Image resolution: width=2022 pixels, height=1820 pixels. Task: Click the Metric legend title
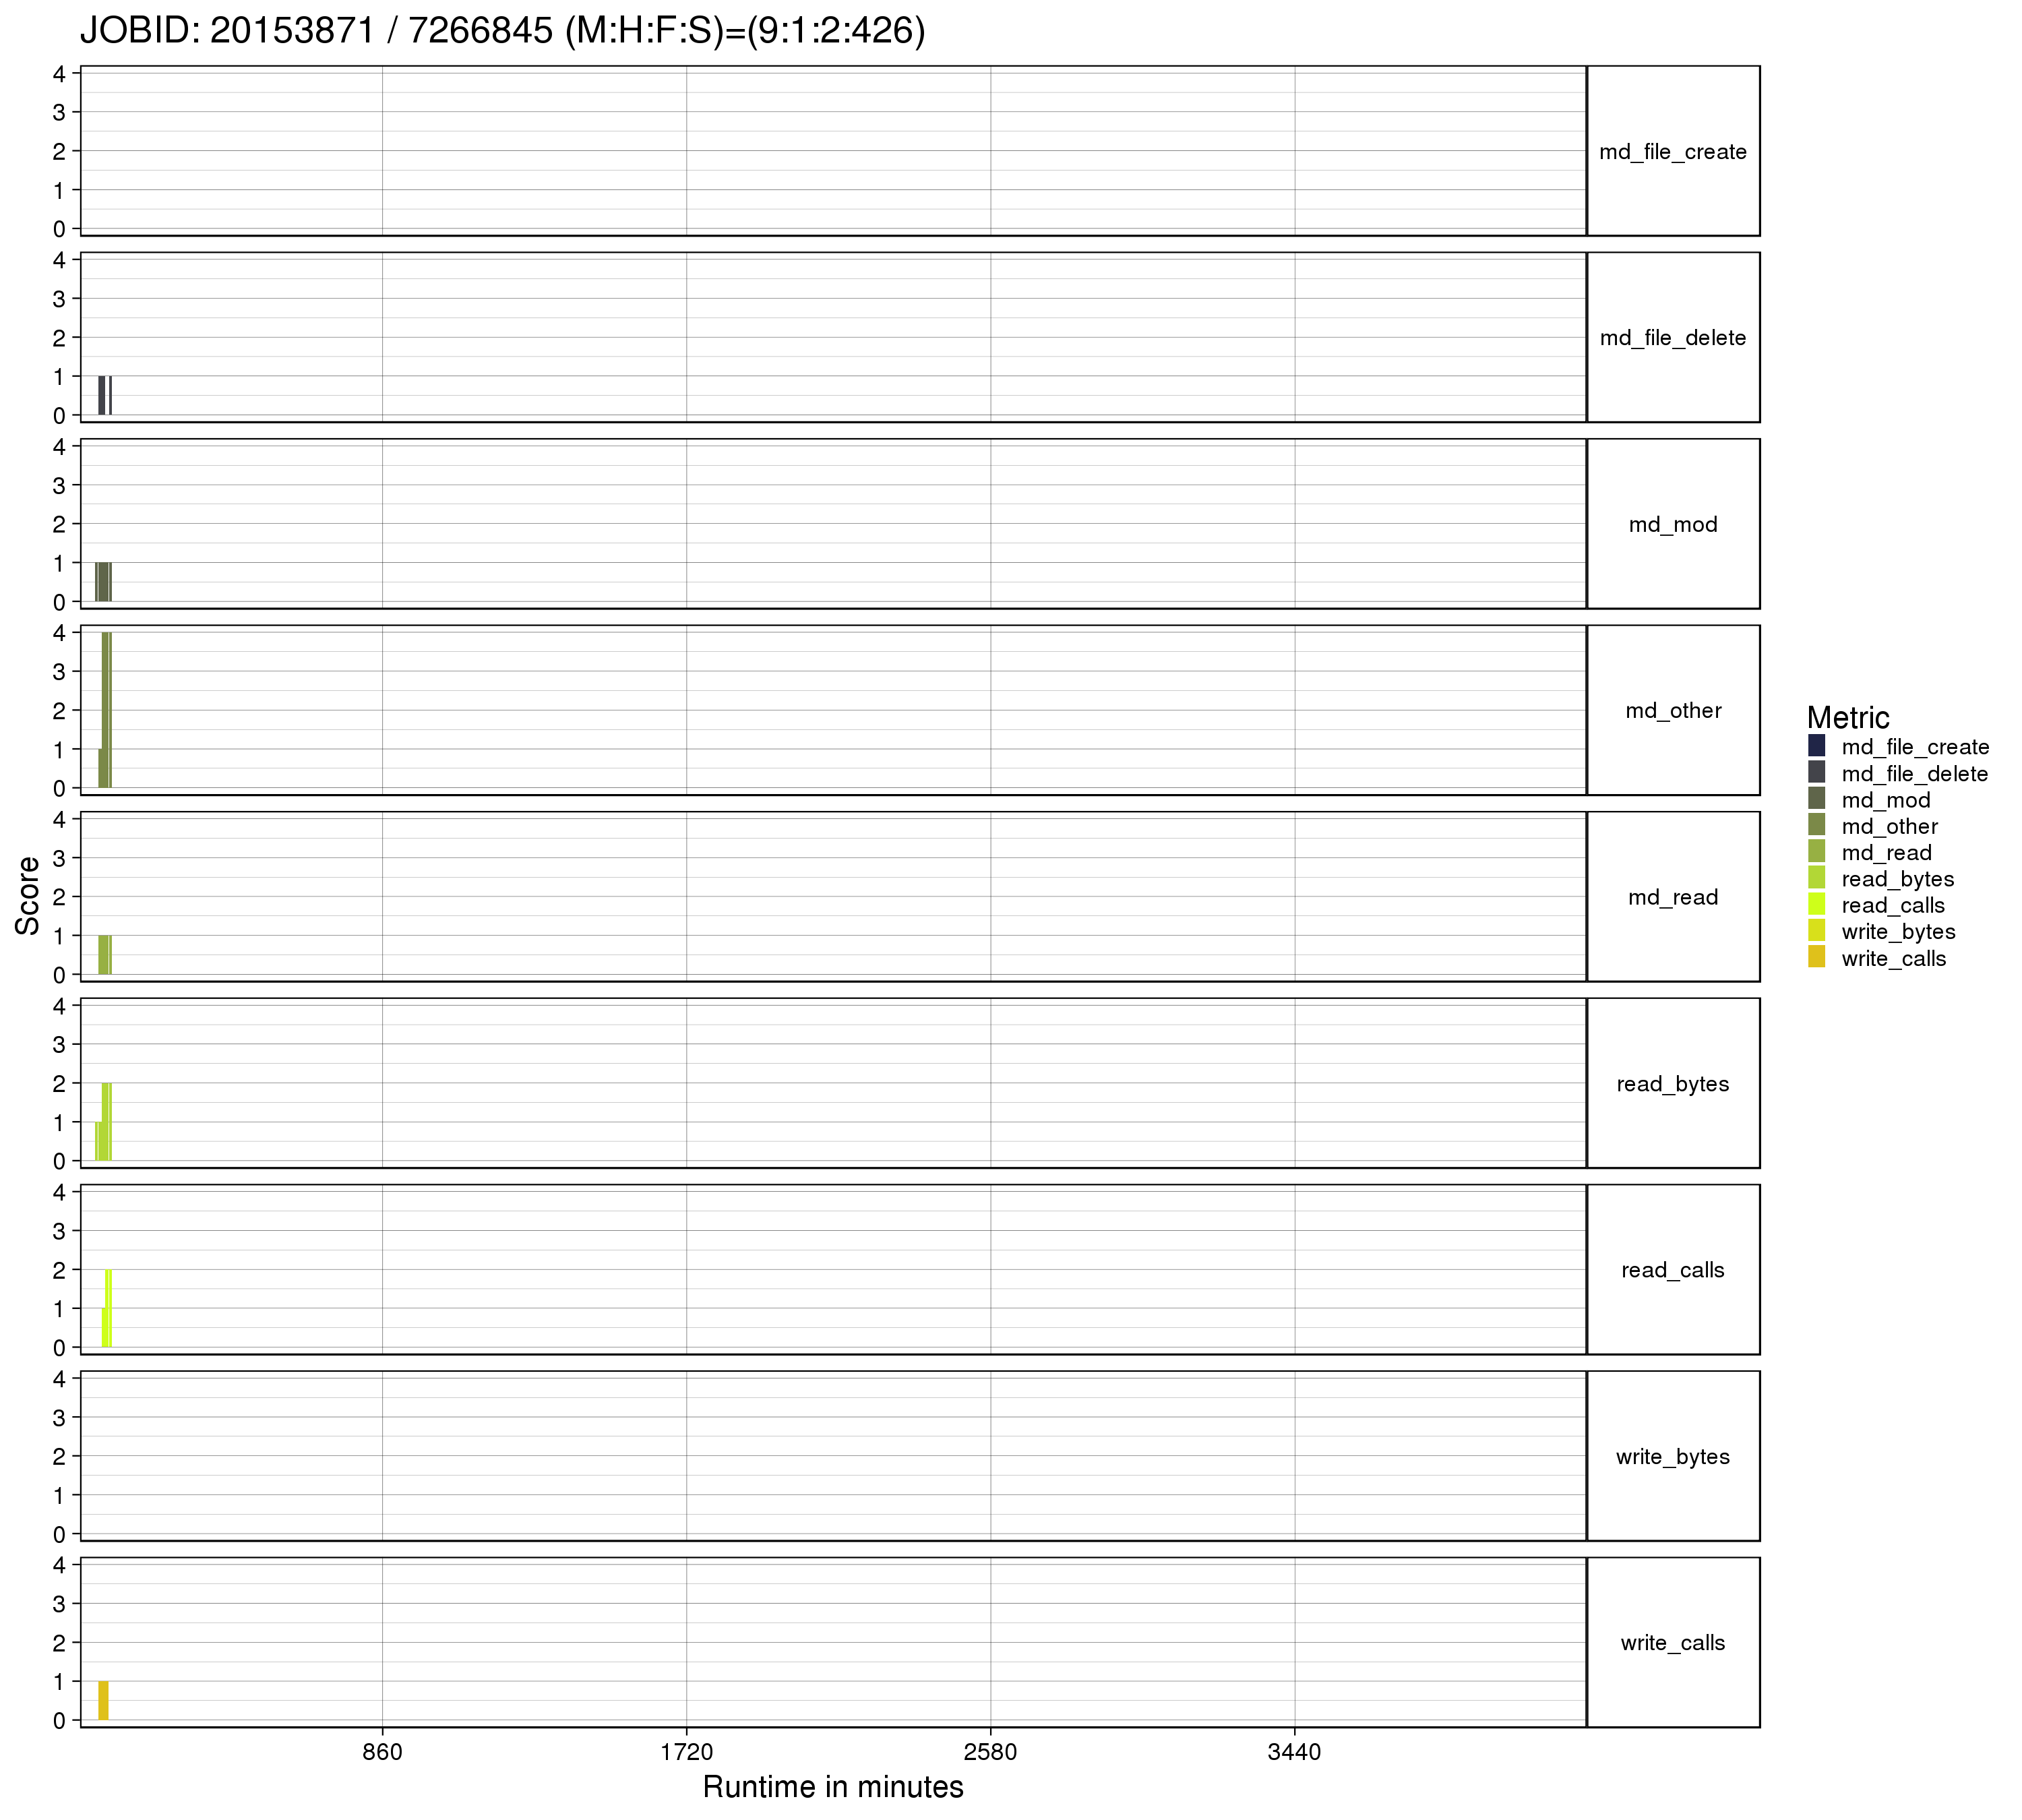pyautogui.click(x=1848, y=717)
